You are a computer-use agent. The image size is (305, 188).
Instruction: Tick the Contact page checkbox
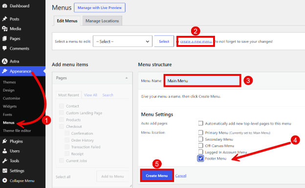pos(62,106)
